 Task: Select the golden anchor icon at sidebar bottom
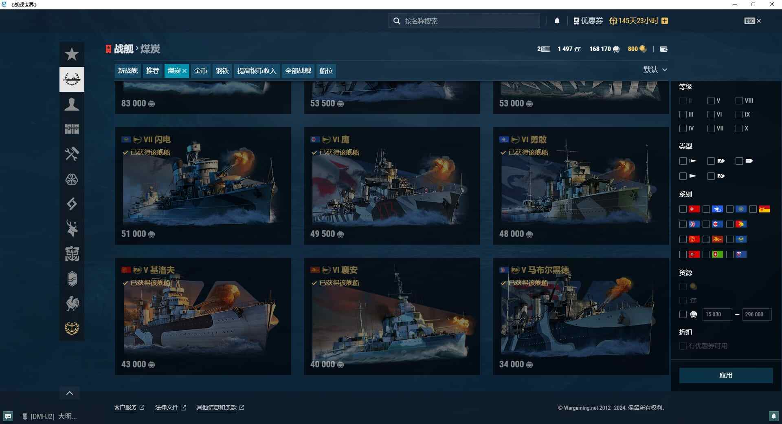(72, 329)
